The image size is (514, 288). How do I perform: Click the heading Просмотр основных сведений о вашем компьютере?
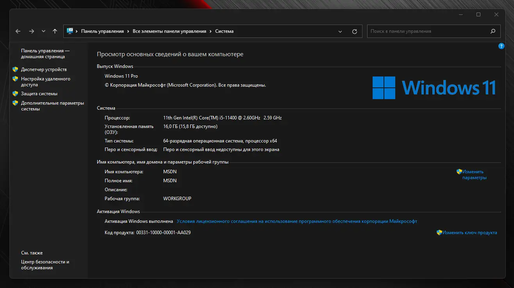click(170, 54)
